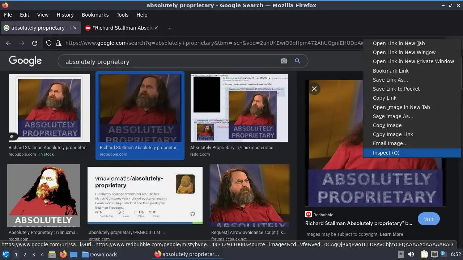Click the clock showing 6:52

pyautogui.click(x=456, y=254)
